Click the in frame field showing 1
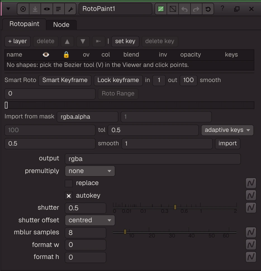 point(159,80)
